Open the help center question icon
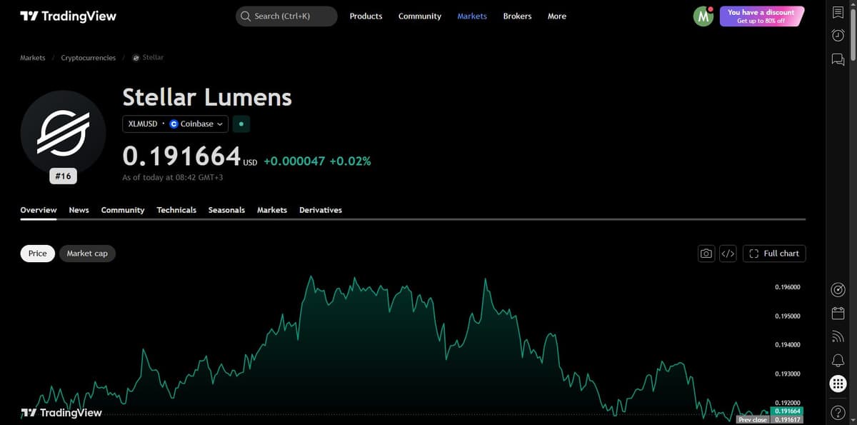The width and height of the screenshot is (857, 425). (x=838, y=412)
